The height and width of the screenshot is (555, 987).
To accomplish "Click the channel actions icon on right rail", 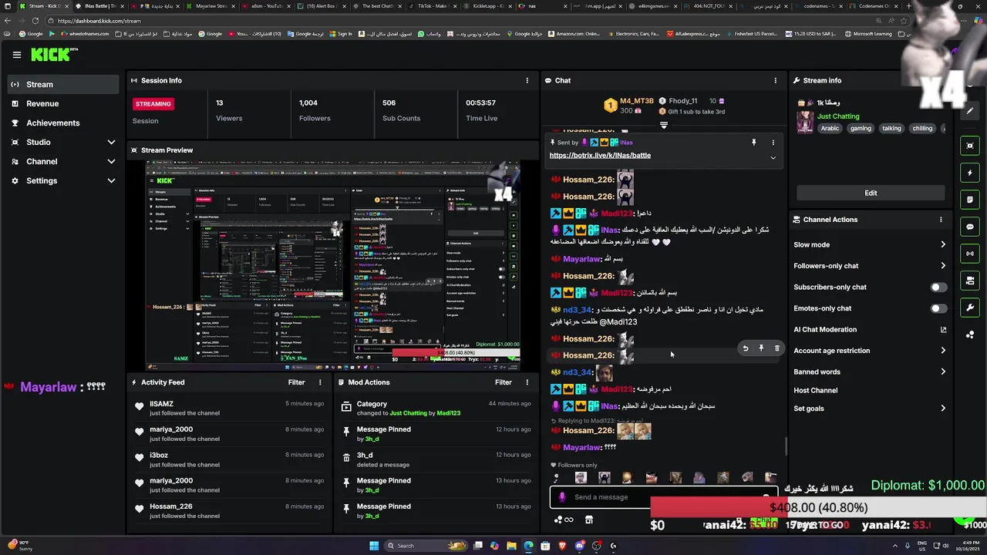I will (970, 281).
